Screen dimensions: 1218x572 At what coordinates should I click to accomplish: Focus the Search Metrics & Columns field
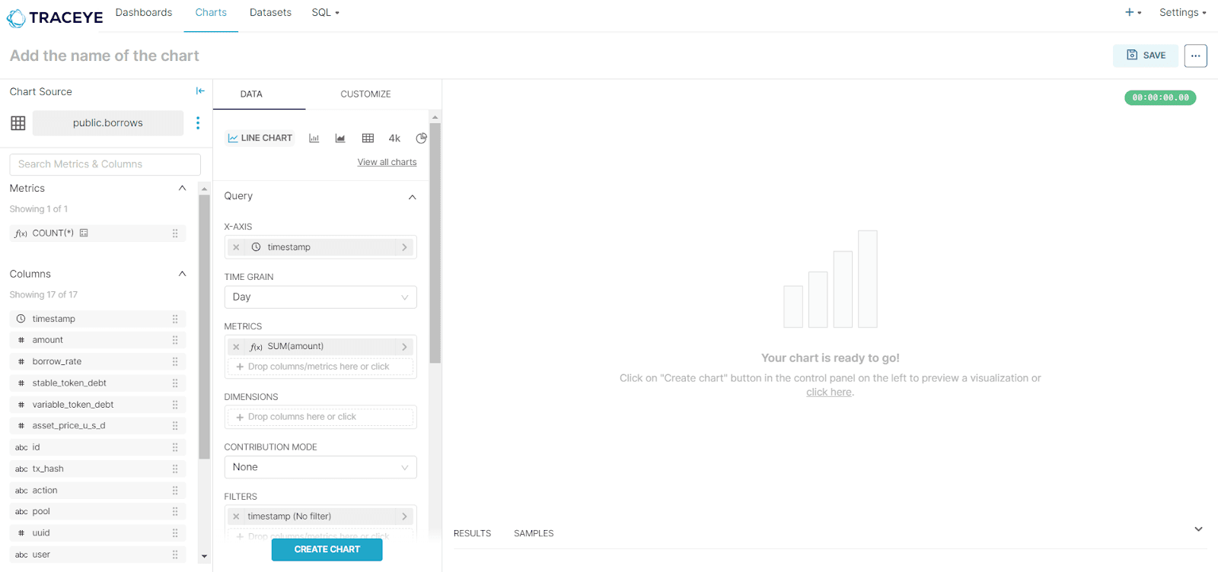click(x=105, y=164)
